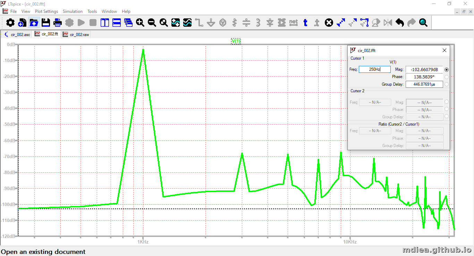The height and width of the screenshot is (256, 474).
Task: Tile windows vertically icon
Action: 105,23
